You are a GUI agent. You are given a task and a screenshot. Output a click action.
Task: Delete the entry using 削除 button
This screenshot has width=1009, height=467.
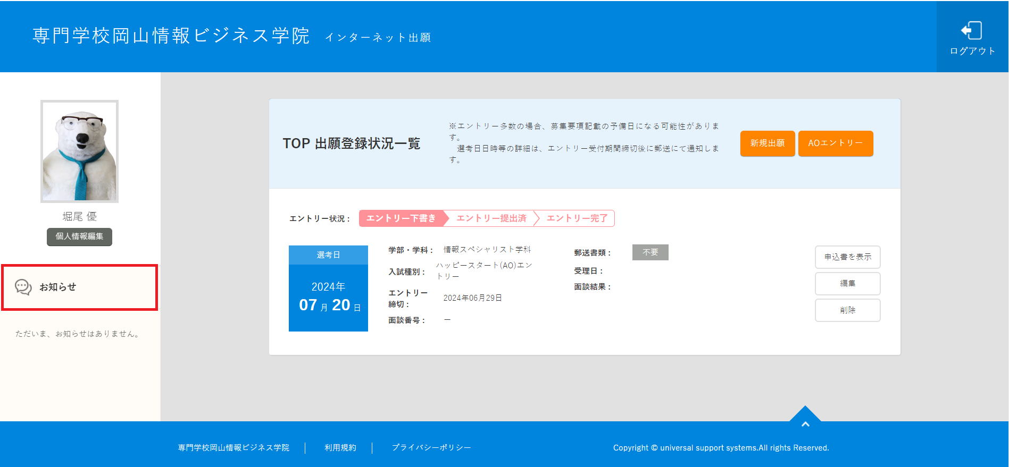847,310
